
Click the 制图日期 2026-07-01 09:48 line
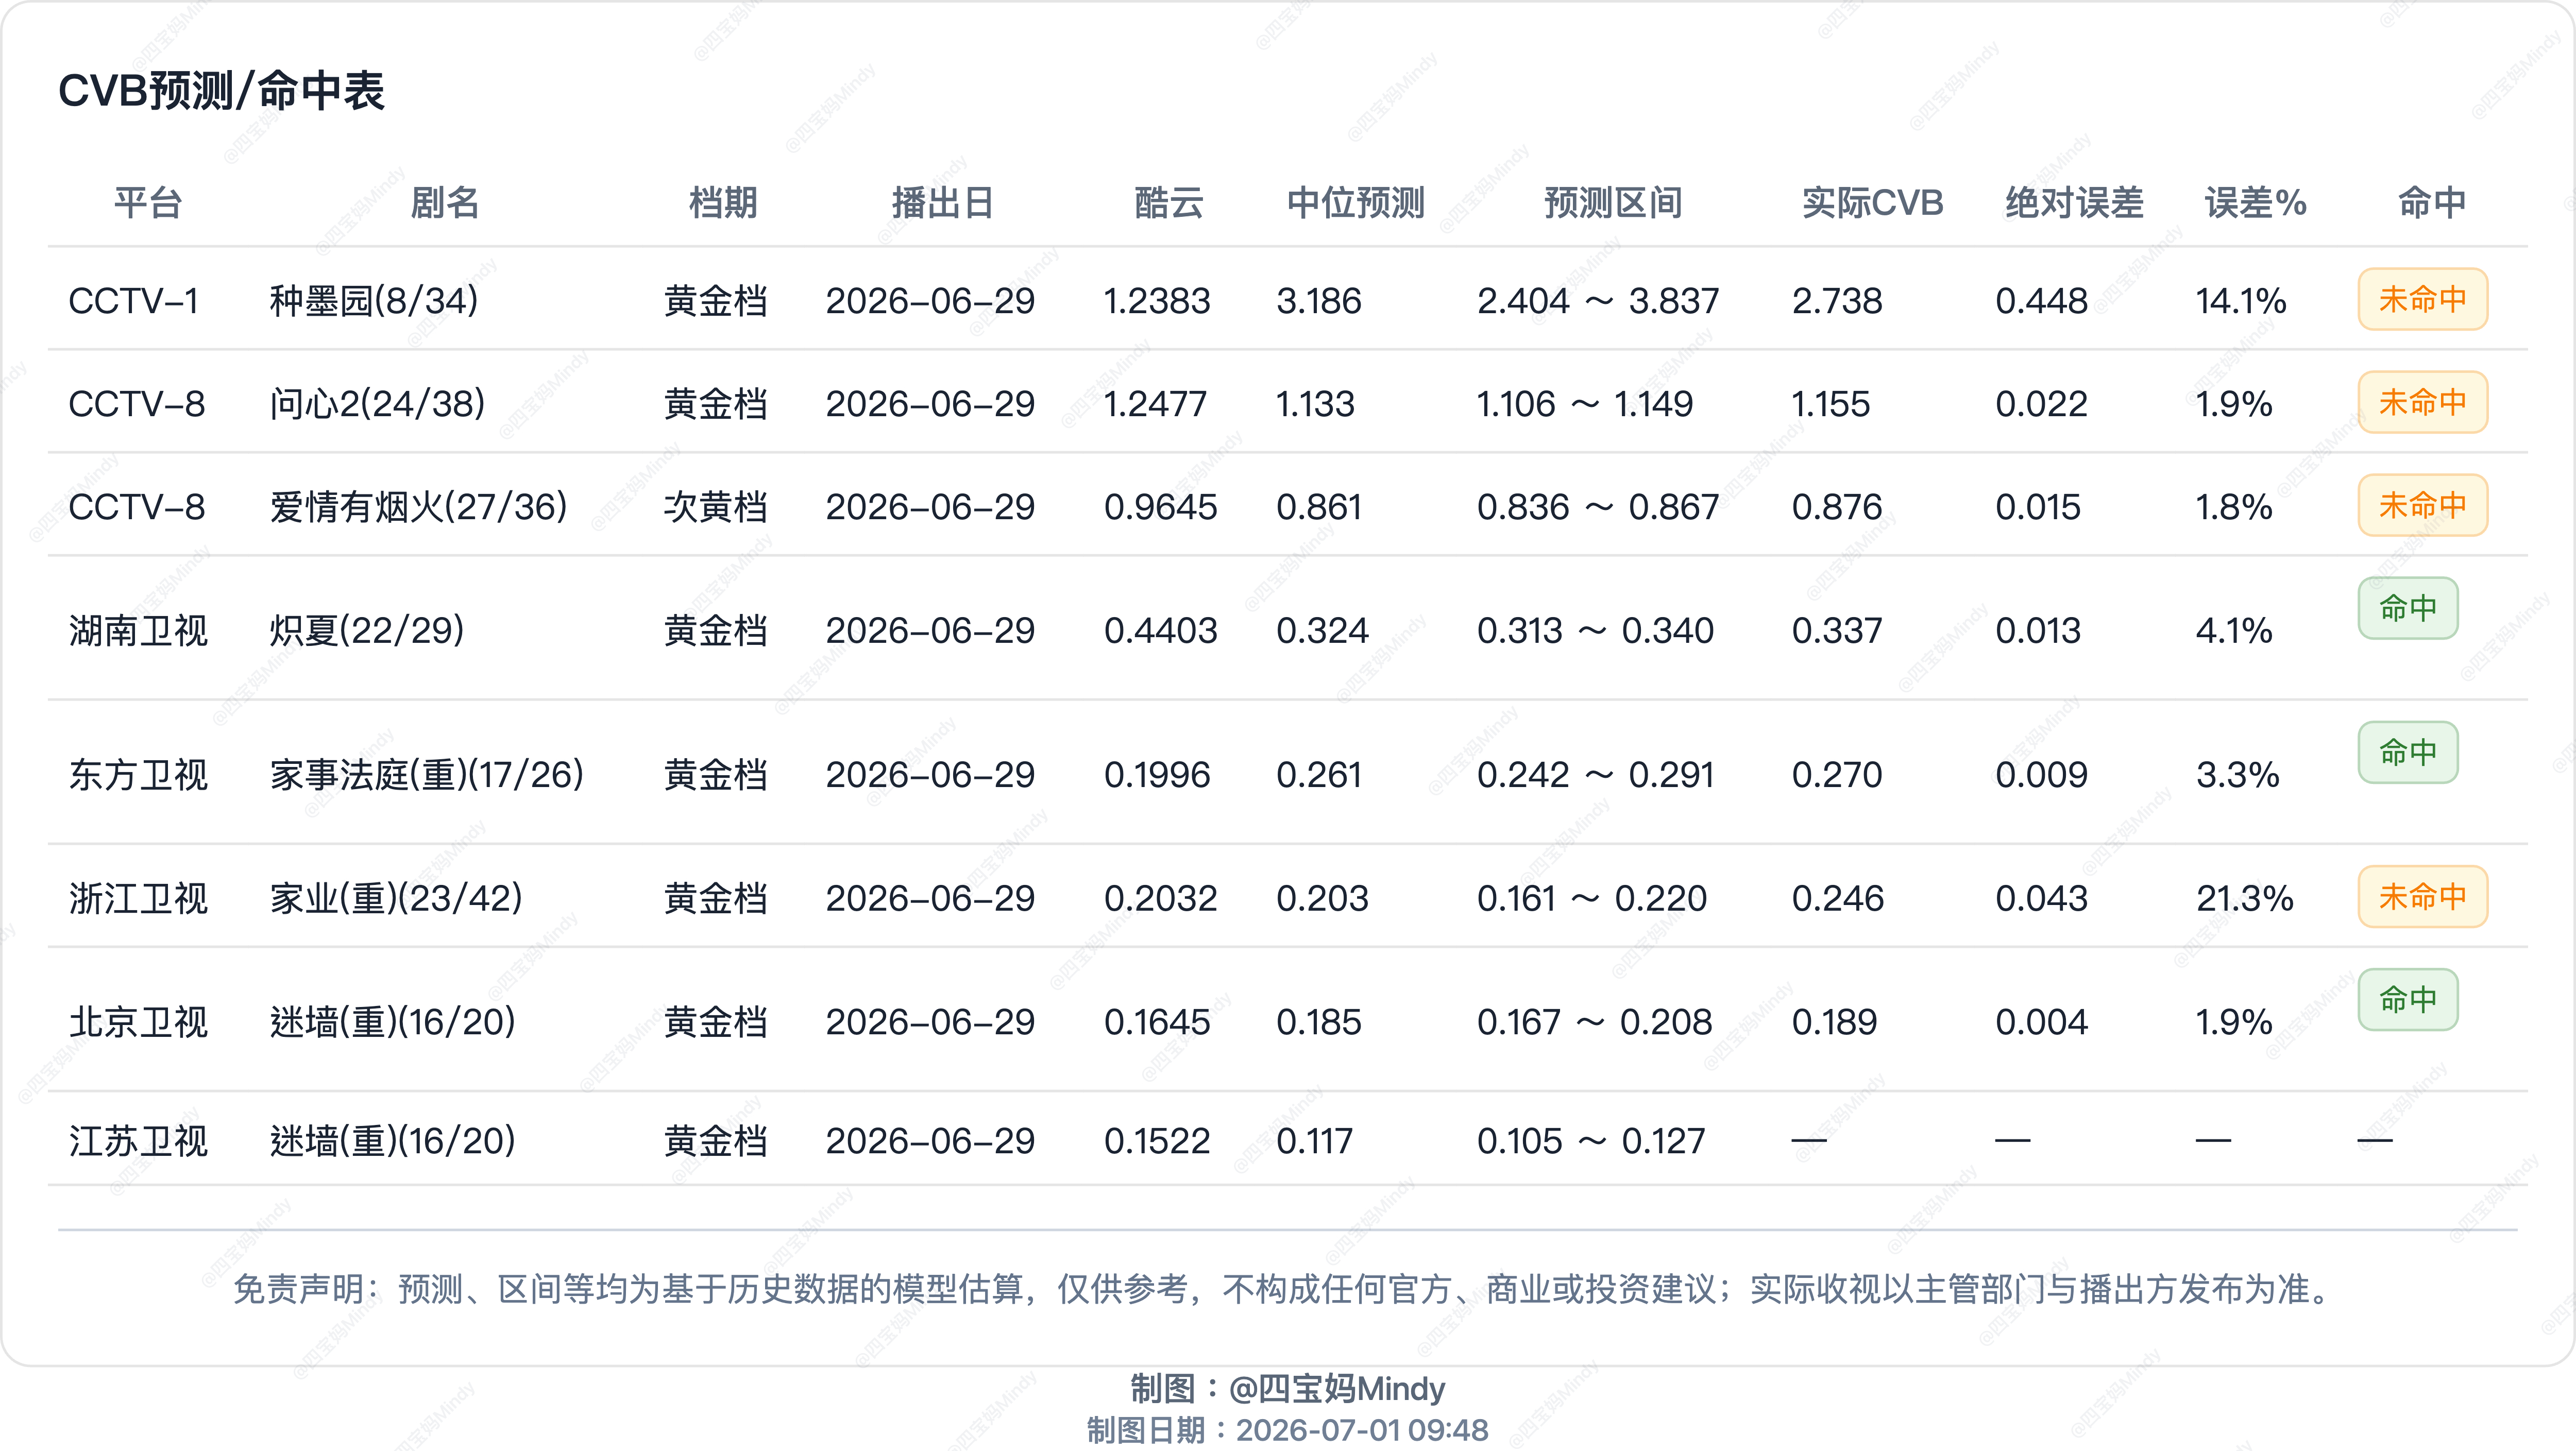1288,1431
